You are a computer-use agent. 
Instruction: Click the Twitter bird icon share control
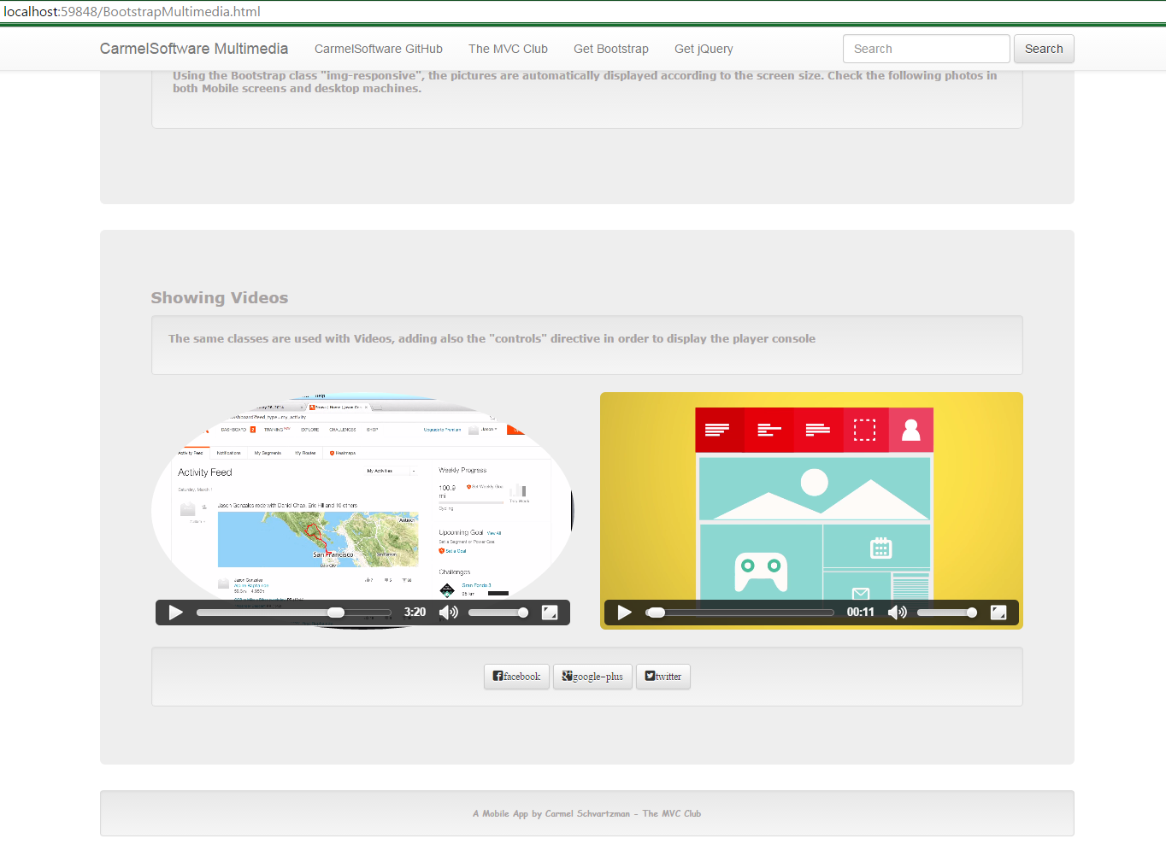647,676
